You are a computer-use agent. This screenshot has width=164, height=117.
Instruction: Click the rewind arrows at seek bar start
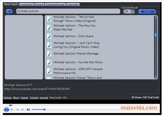click(6, 105)
